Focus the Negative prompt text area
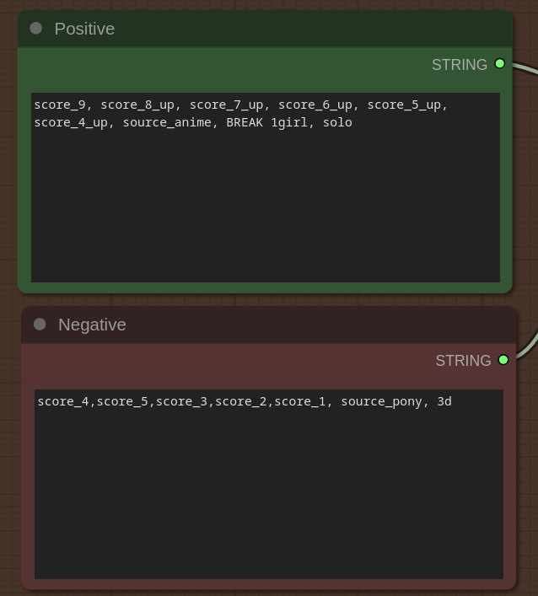The image size is (538, 596). point(268,497)
